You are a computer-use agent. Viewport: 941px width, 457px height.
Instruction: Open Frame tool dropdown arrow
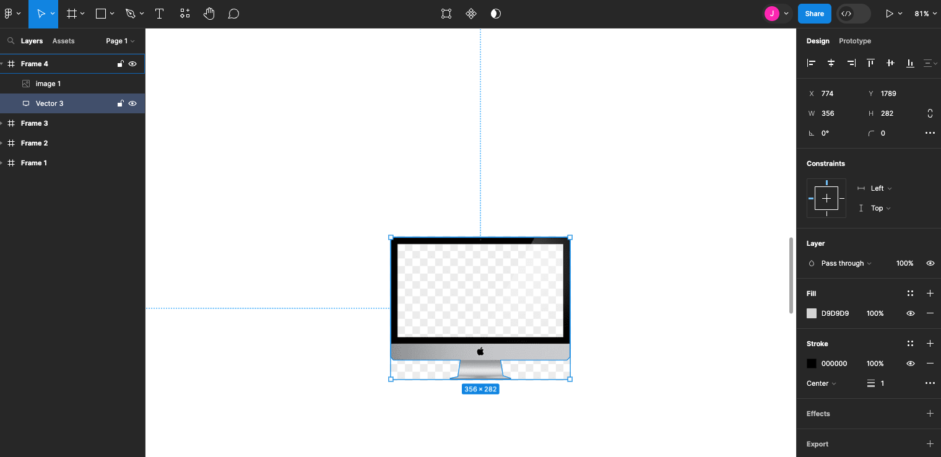point(84,14)
